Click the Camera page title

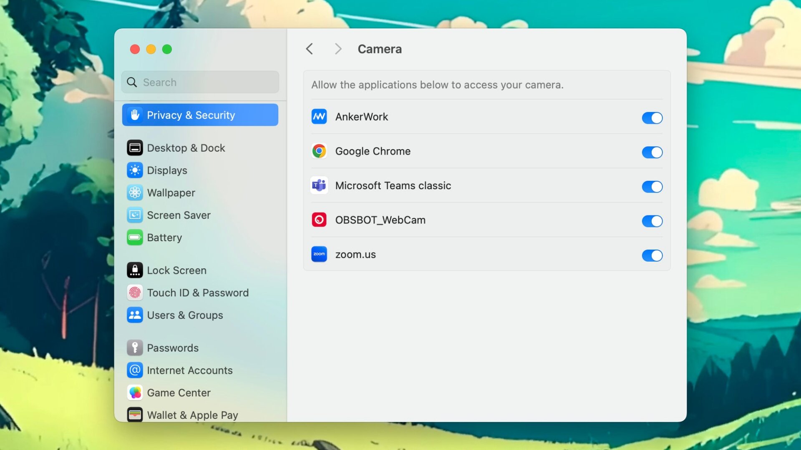click(380, 49)
